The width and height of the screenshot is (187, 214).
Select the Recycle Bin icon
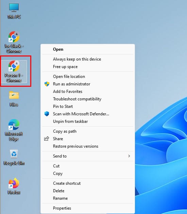click(14, 157)
